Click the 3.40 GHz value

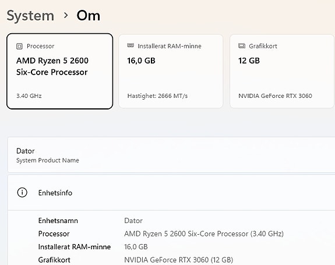[29, 96]
